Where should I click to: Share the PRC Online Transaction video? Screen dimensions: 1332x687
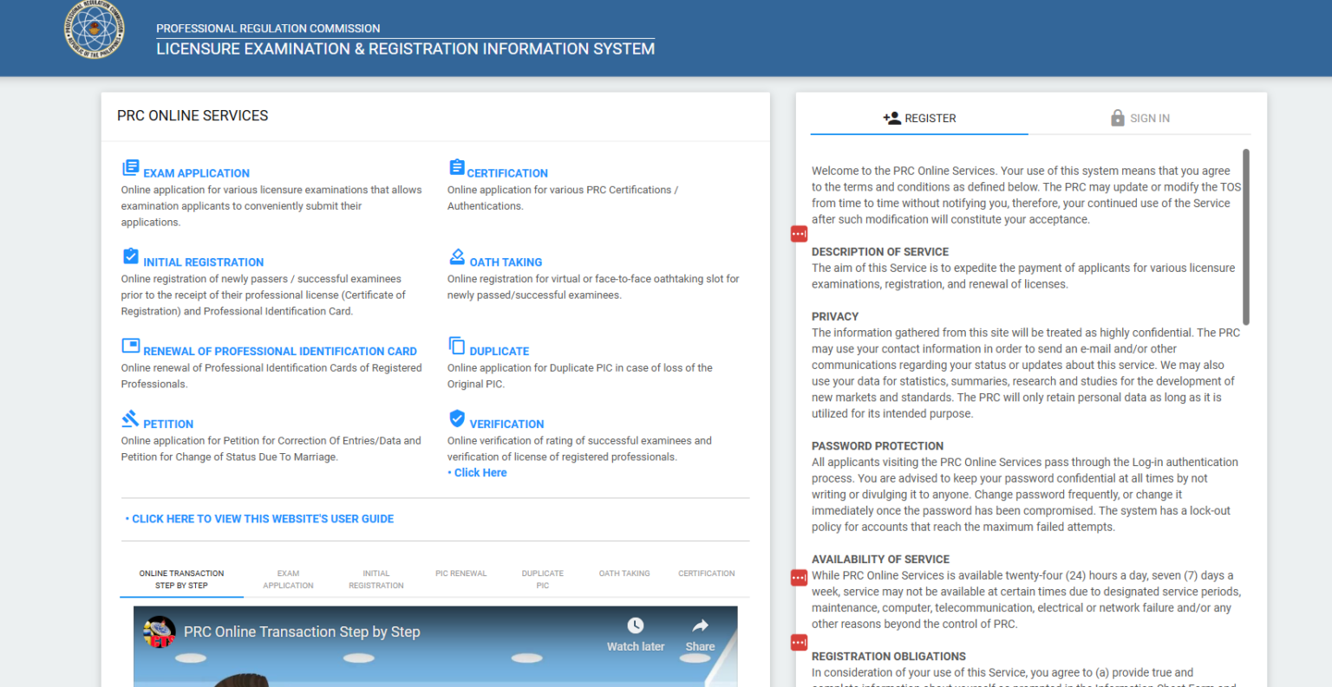pos(700,635)
